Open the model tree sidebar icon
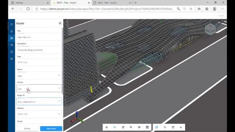The width and height of the screenshot is (235, 132). (11, 45)
